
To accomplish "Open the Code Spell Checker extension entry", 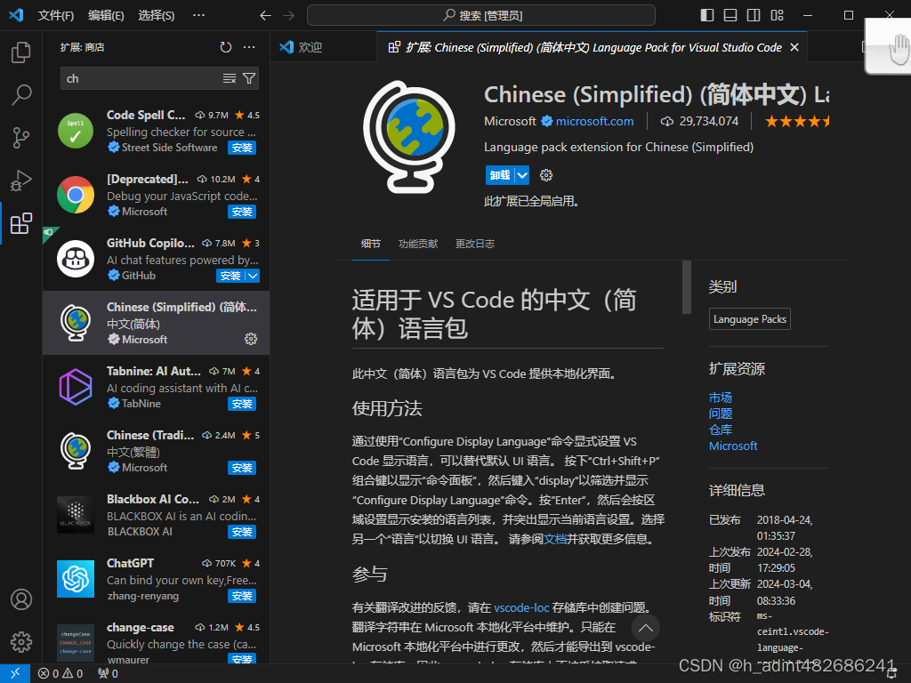I will coord(156,132).
